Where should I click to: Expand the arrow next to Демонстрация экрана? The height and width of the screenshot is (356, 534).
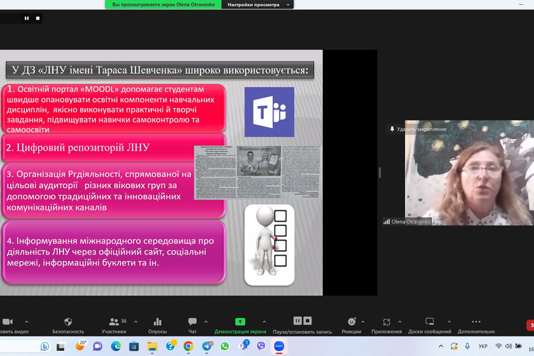264,322
